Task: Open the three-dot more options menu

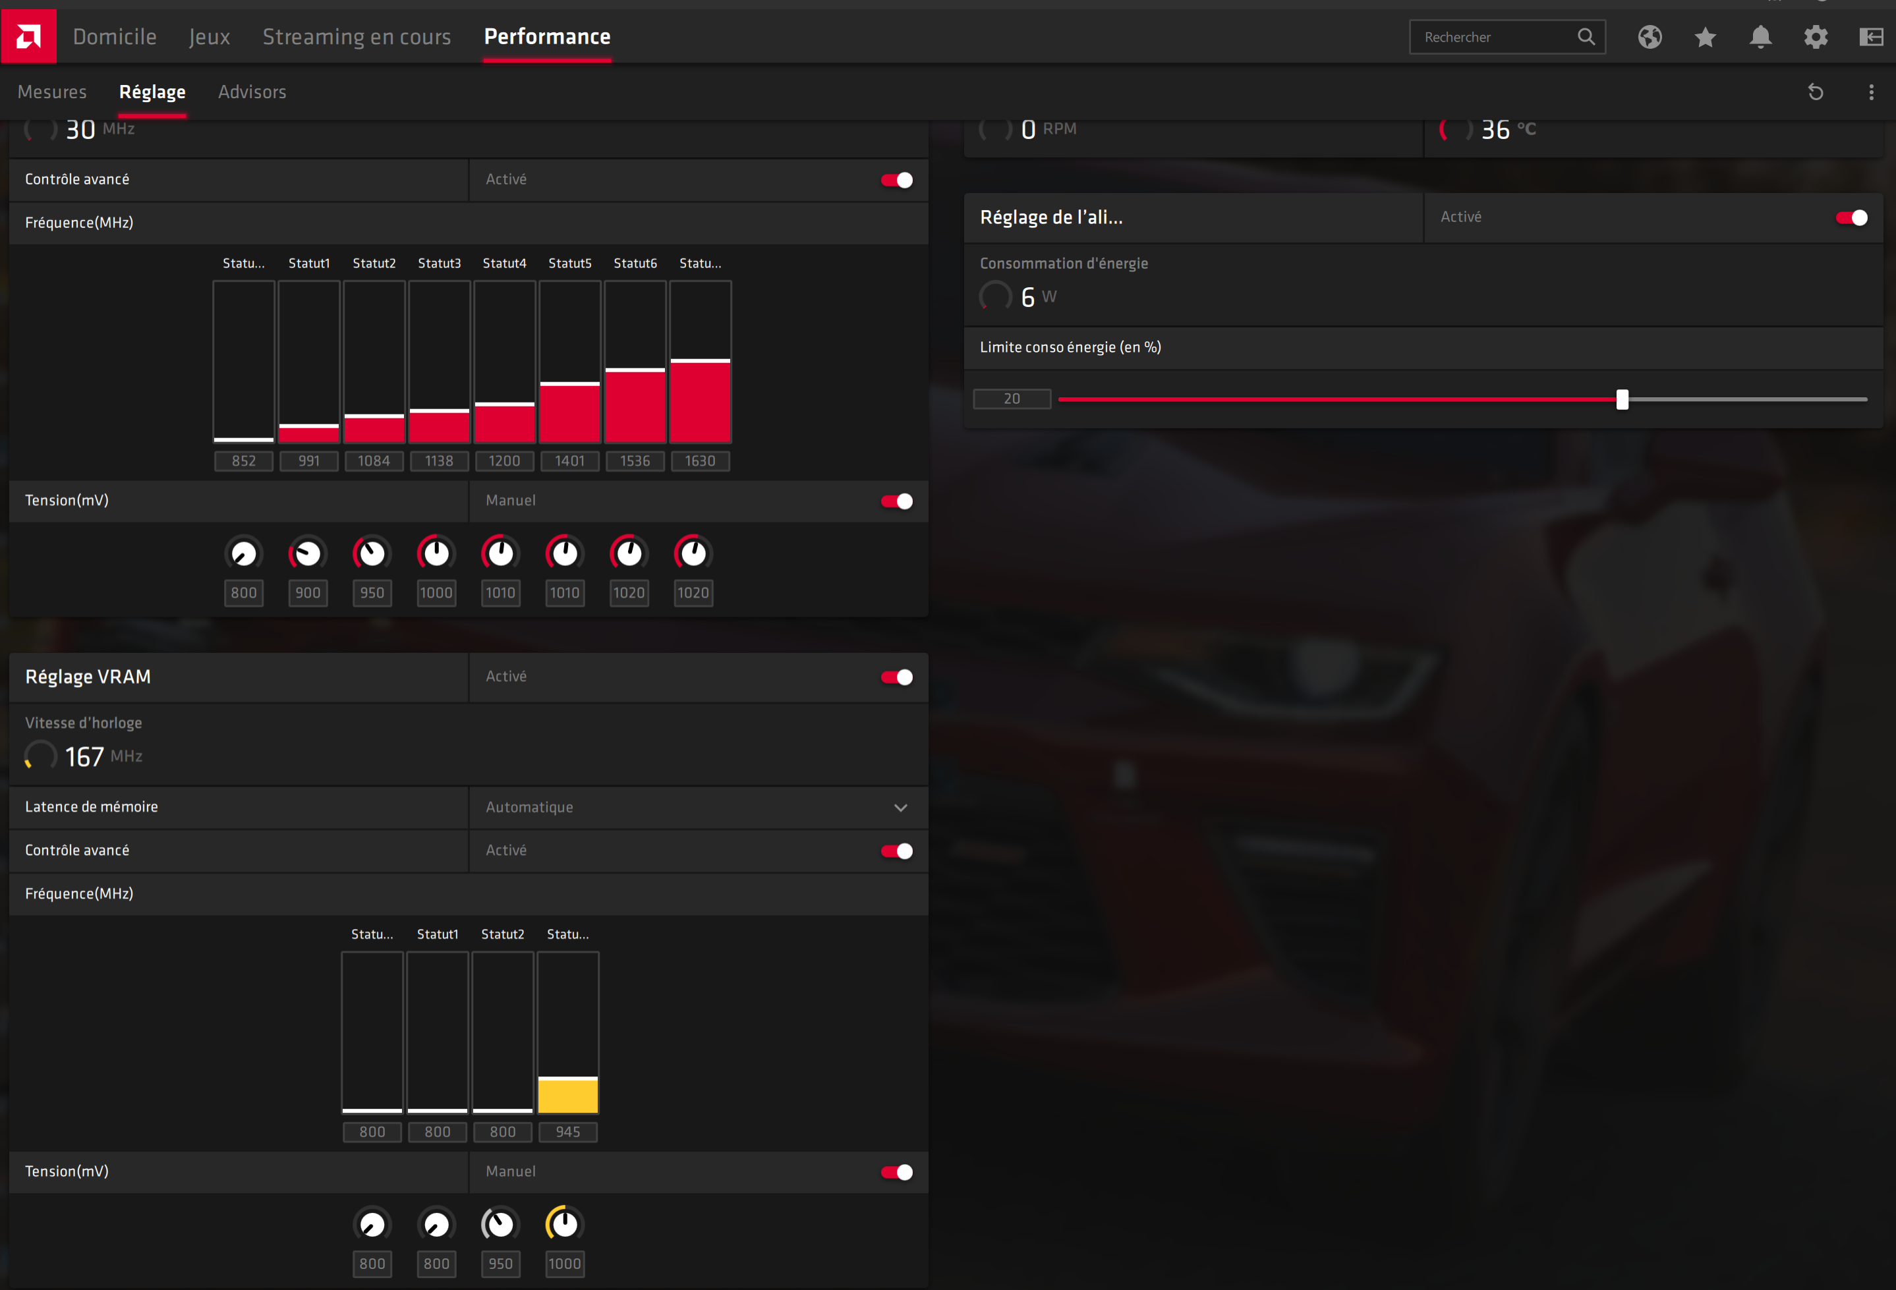Action: (x=1871, y=92)
